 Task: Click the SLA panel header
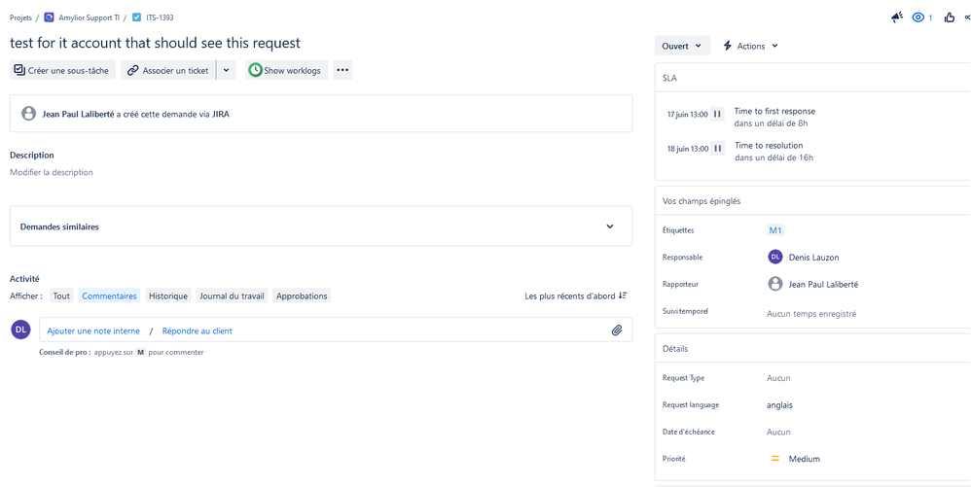tap(668, 78)
